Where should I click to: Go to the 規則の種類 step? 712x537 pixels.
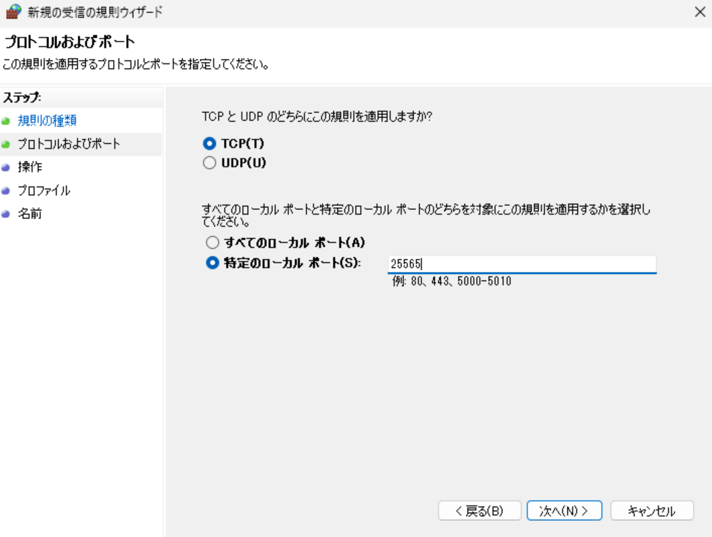47,121
